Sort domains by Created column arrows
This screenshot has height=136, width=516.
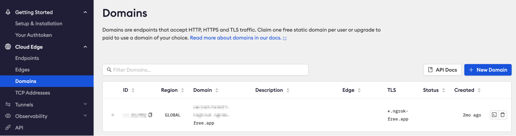pyautogui.click(x=479, y=90)
